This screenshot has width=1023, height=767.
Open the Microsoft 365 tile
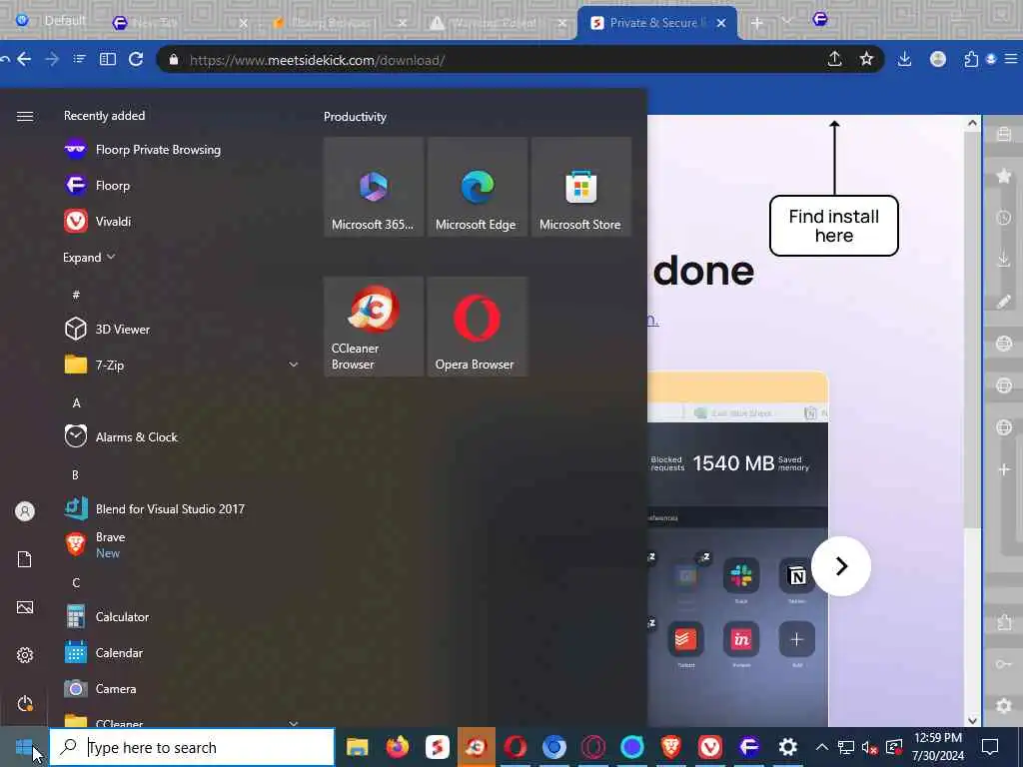click(x=374, y=187)
